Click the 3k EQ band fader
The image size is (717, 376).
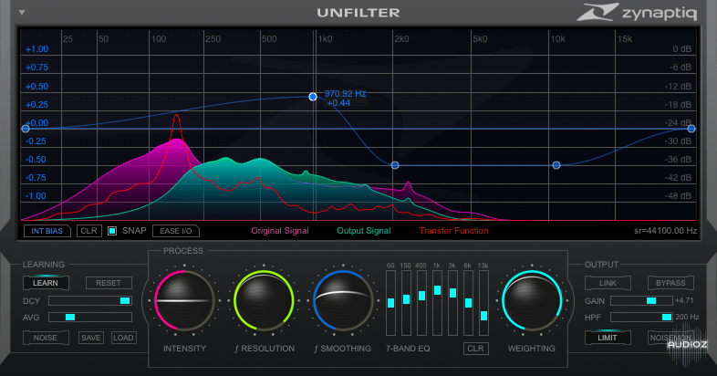point(452,303)
